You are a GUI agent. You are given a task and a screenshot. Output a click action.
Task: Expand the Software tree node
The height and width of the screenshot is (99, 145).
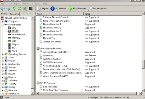(x=3, y=81)
